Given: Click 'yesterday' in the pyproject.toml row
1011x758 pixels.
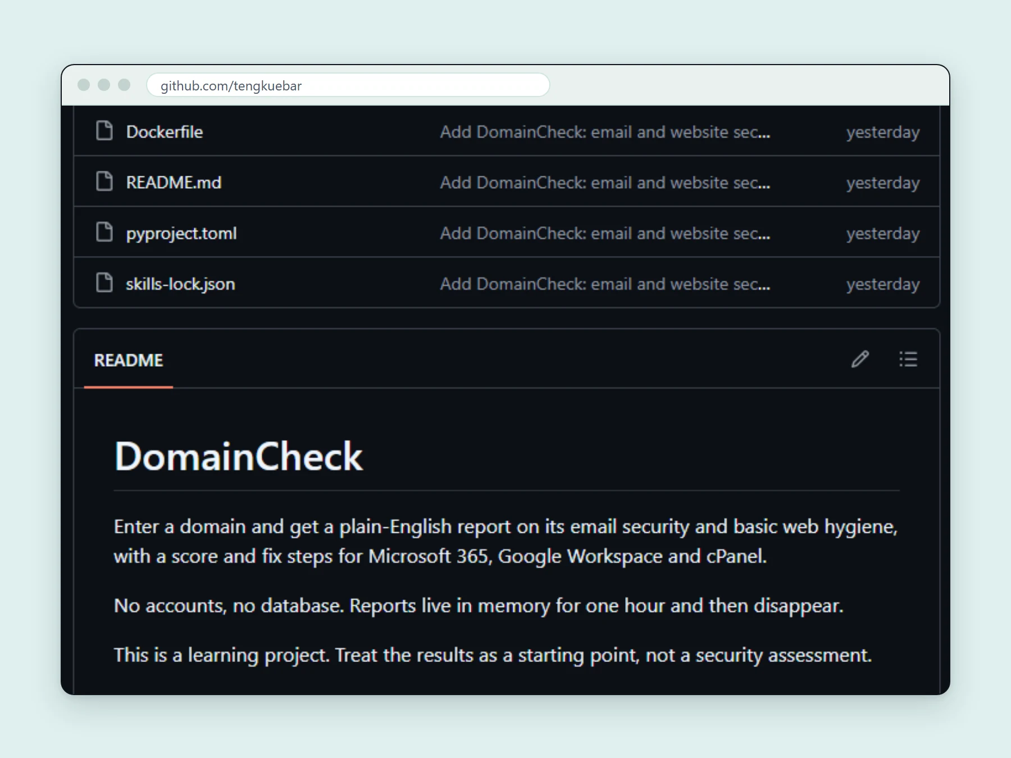Looking at the screenshot, I should point(883,234).
